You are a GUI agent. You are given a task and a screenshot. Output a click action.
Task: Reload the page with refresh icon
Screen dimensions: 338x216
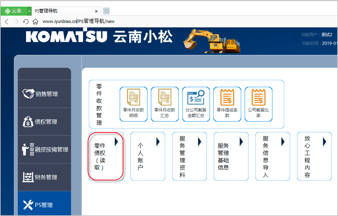tap(26, 22)
